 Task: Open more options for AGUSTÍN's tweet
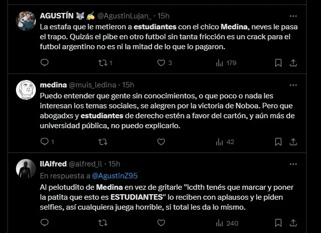pyautogui.click(x=294, y=15)
